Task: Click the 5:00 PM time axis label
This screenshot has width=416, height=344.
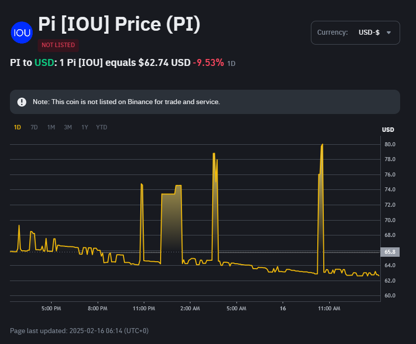Action: click(51, 308)
